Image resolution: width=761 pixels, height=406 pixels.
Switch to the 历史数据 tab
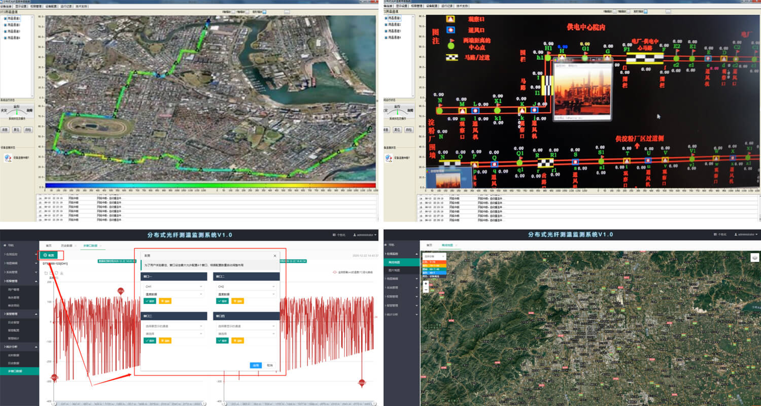(x=66, y=245)
